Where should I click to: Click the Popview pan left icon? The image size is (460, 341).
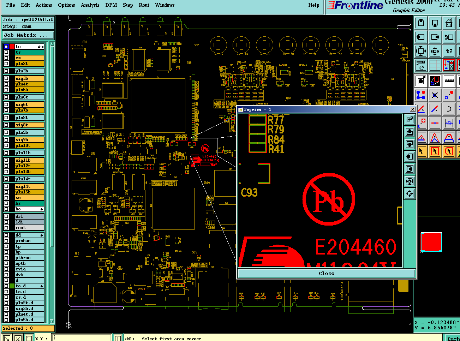tap(410, 156)
